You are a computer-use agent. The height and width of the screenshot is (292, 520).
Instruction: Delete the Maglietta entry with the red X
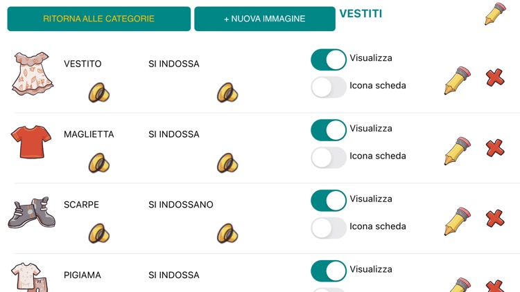point(495,148)
